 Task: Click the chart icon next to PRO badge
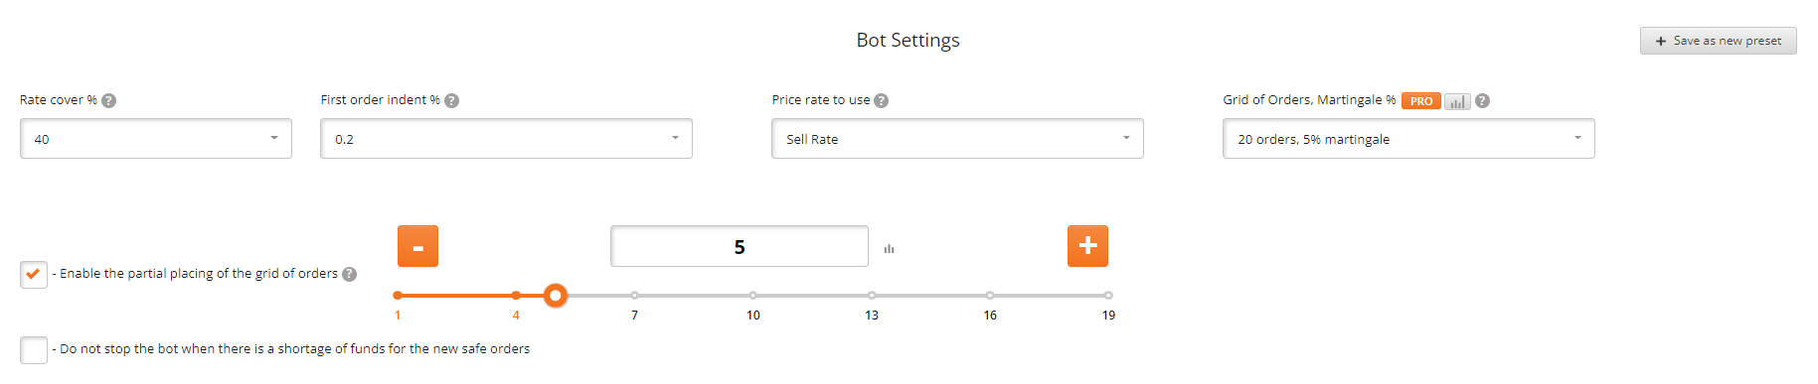click(1457, 101)
